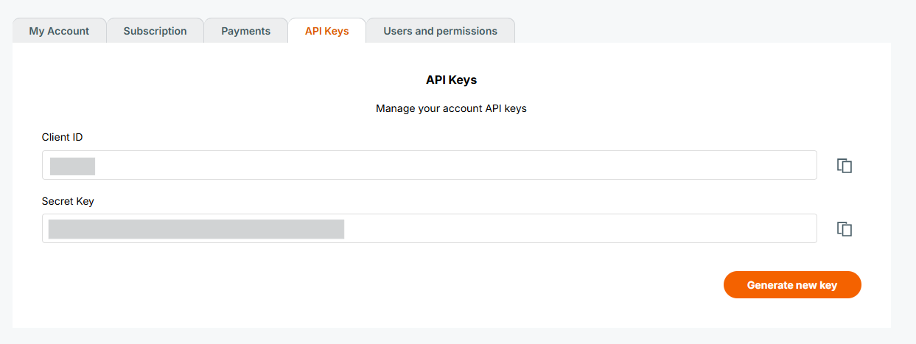The image size is (916, 344).
Task: Click the Client ID field label
Action: [62, 137]
